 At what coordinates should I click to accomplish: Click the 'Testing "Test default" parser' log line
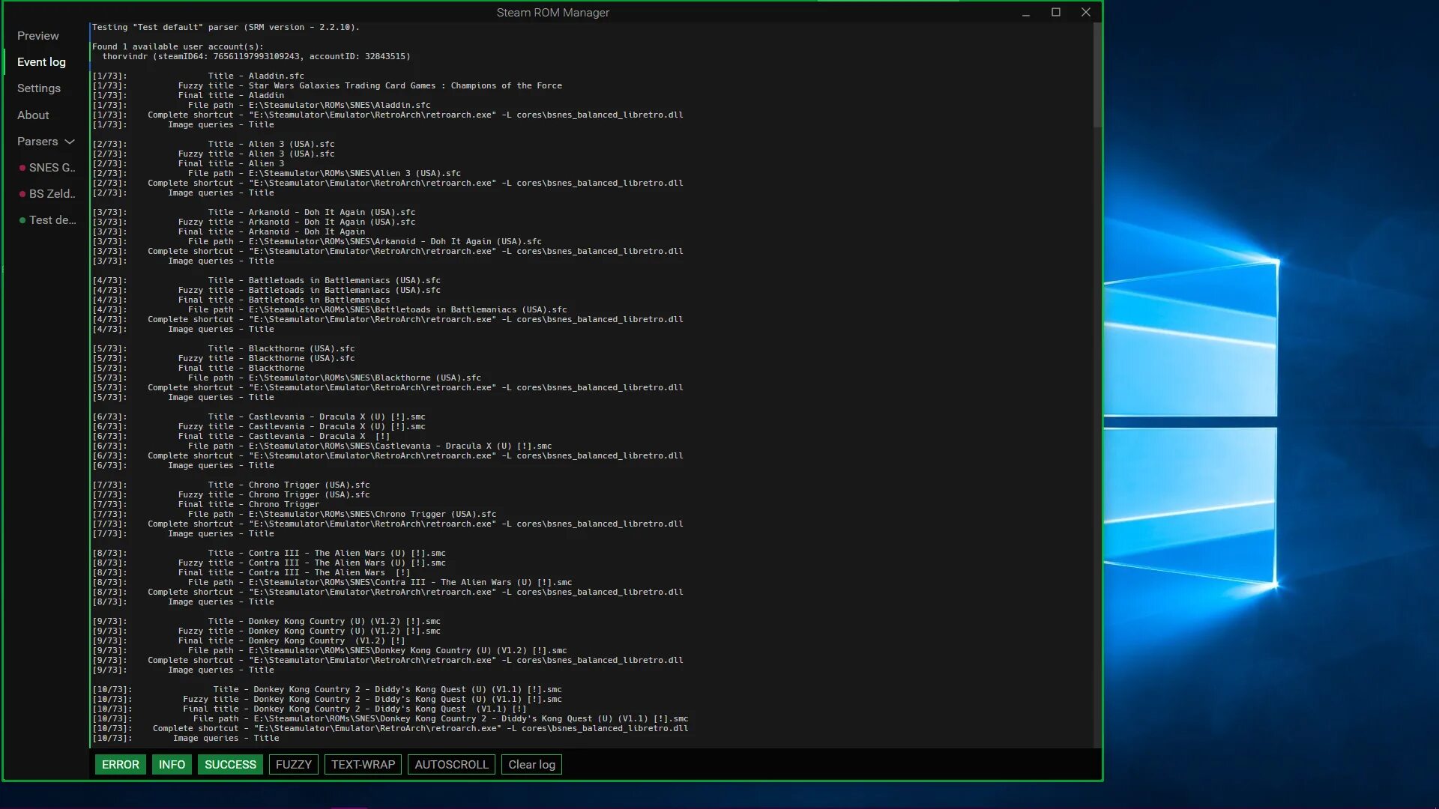pyautogui.click(x=226, y=27)
